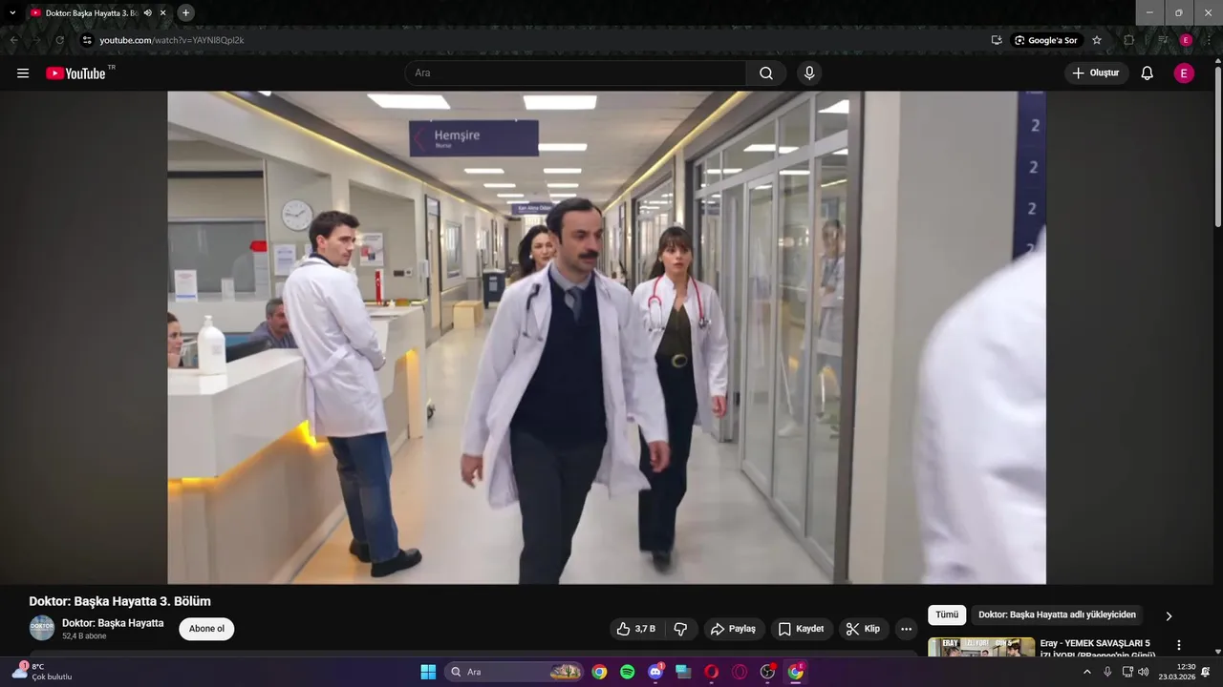This screenshot has width=1223, height=687.
Task: Show hidden system tray icons chevron
Action: point(1086,672)
